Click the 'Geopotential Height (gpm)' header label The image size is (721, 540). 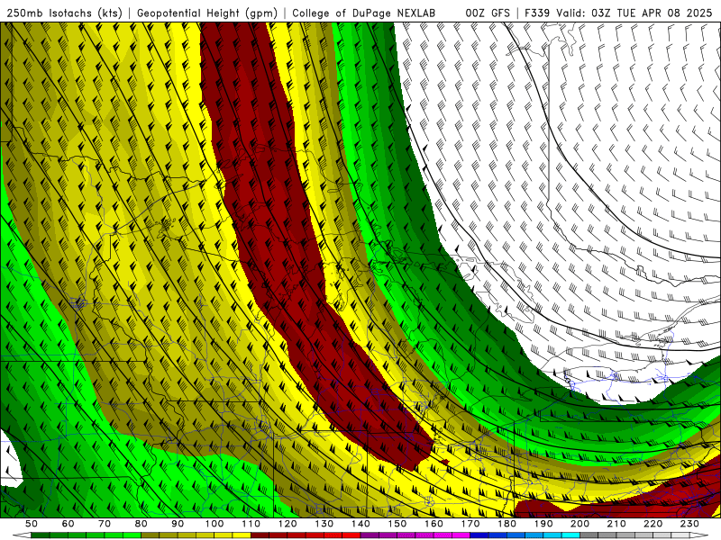coord(207,13)
